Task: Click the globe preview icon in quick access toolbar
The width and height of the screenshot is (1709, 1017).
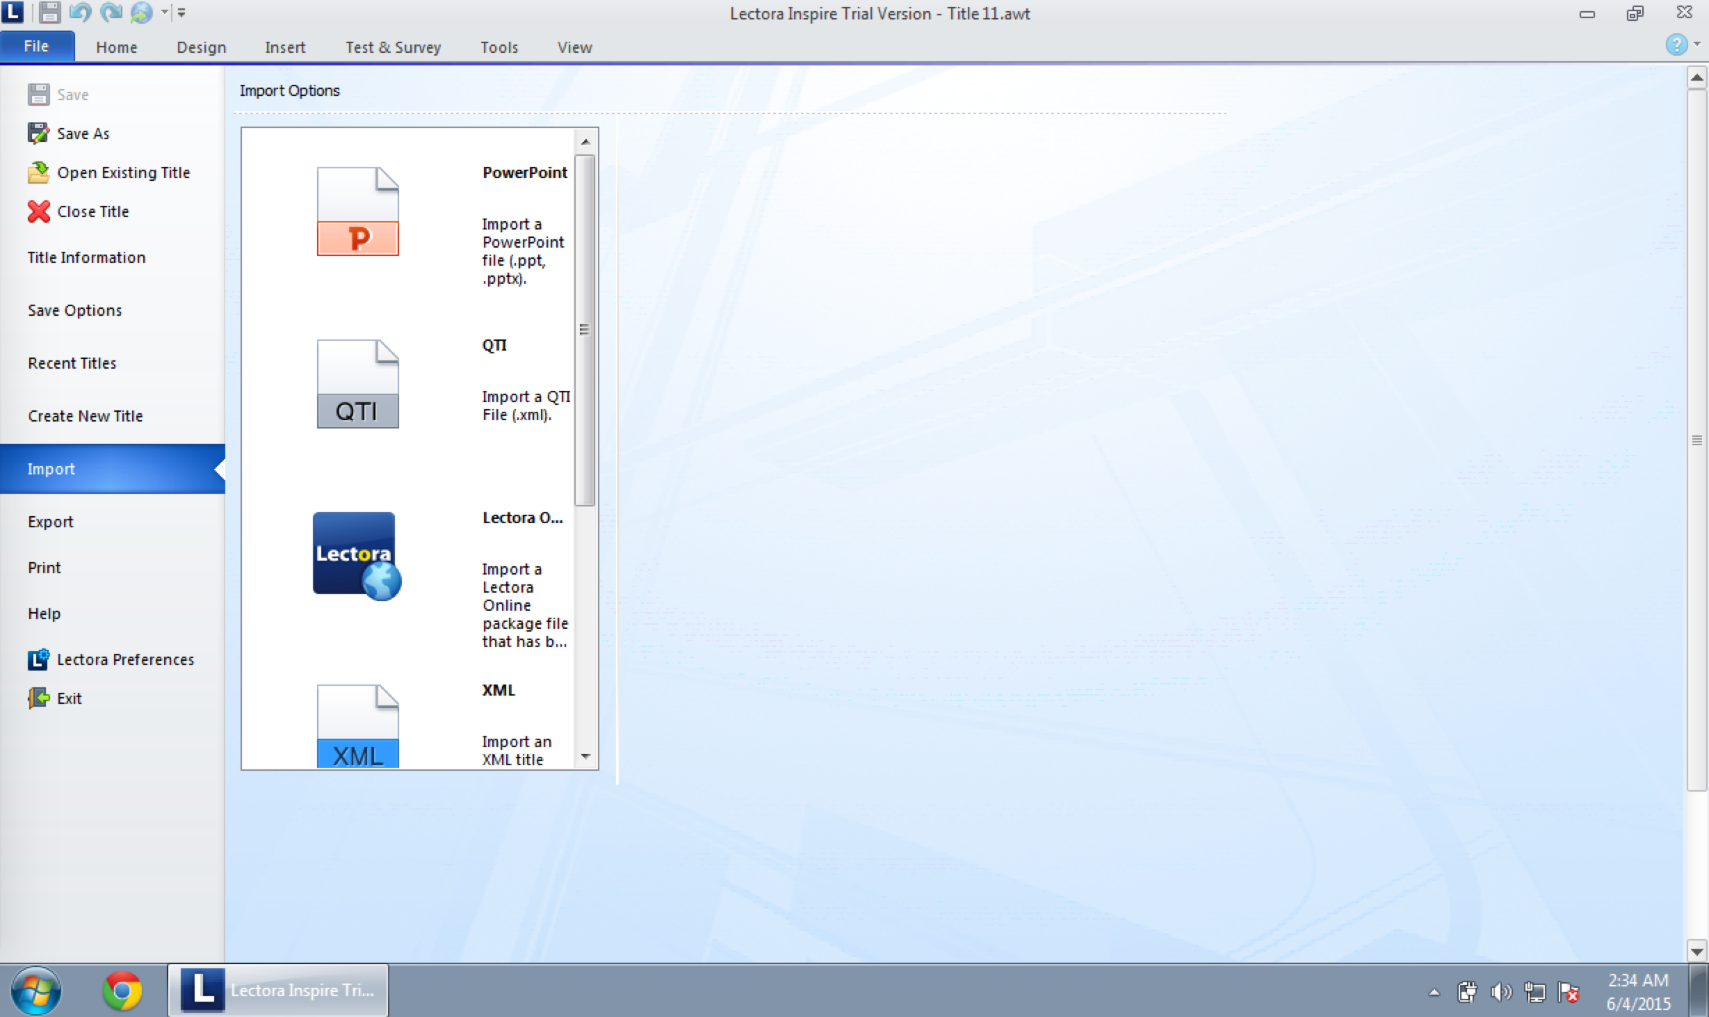Action: tap(141, 13)
